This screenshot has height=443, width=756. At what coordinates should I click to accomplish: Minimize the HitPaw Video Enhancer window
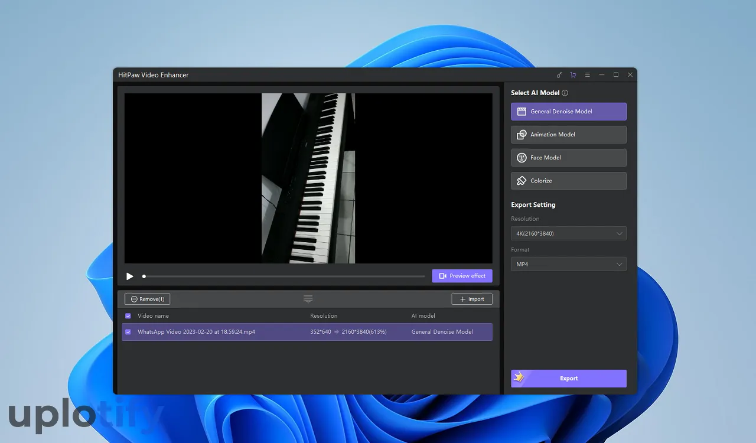[x=601, y=75]
